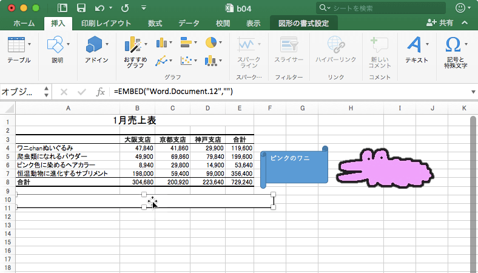This screenshot has width=478, height=273.
Task: Open Add-ins dropdown arrow
Action: (x=107, y=44)
